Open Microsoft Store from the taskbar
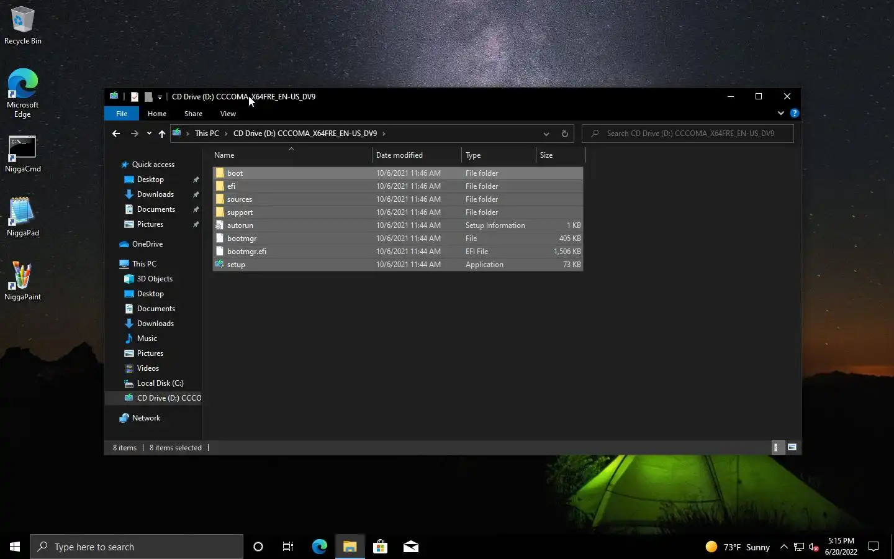 point(380,547)
